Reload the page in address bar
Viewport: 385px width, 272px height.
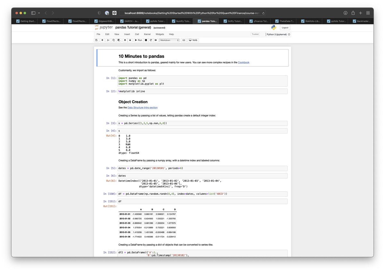click(263, 13)
